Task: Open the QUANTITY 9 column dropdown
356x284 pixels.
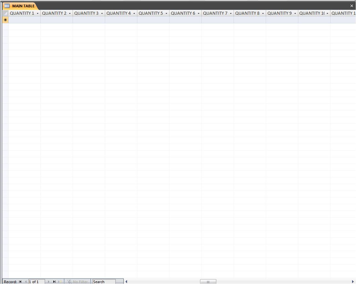Action: 295,13
